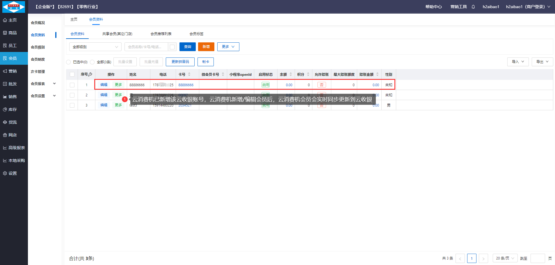Switch to the 会员标签 tab
This screenshot has width=555, height=265.
[196, 34]
